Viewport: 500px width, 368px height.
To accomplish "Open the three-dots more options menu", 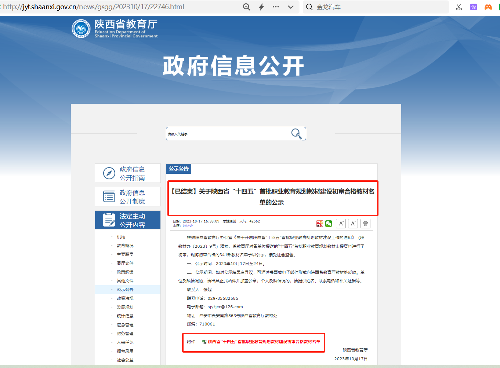I will 276,7.
